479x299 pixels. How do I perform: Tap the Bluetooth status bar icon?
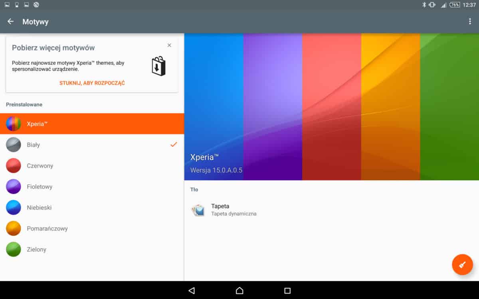click(424, 5)
